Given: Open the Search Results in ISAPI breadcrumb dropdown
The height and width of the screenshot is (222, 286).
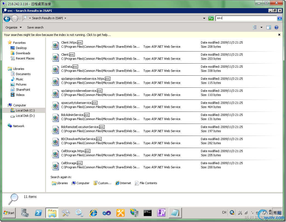Looking at the screenshot, I should click(x=65, y=18).
